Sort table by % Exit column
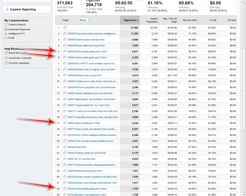Viewport: 246px width, 196px height. pos(208,20)
